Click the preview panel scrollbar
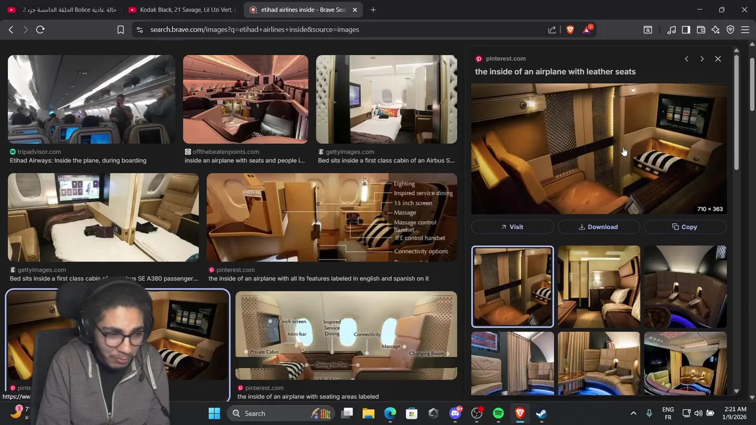The height and width of the screenshot is (425, 756). pos(736,112)
